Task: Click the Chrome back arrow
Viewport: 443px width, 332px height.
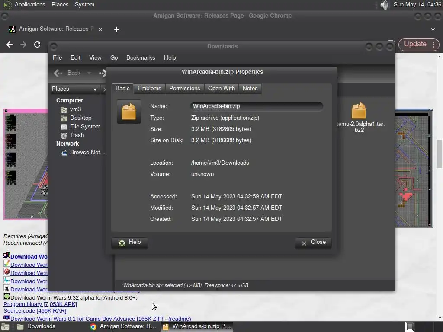Action: tap(10, 45)
